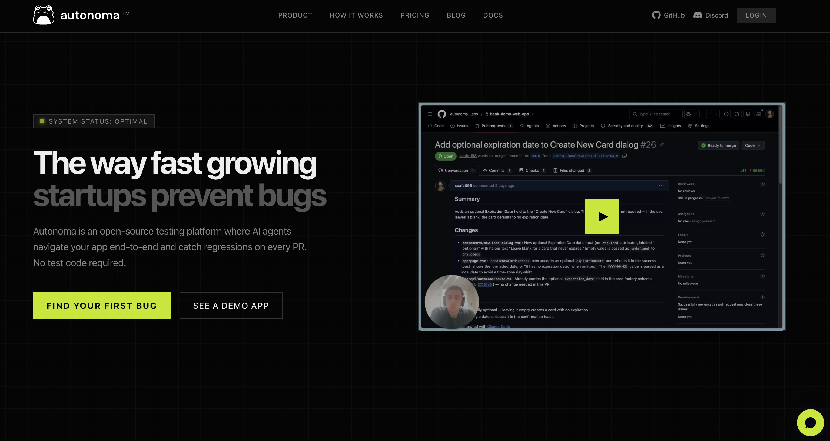The width and height of the screenshot is (830, 441).
Task: Open the Projects repo tab
Action: (583, 126)
